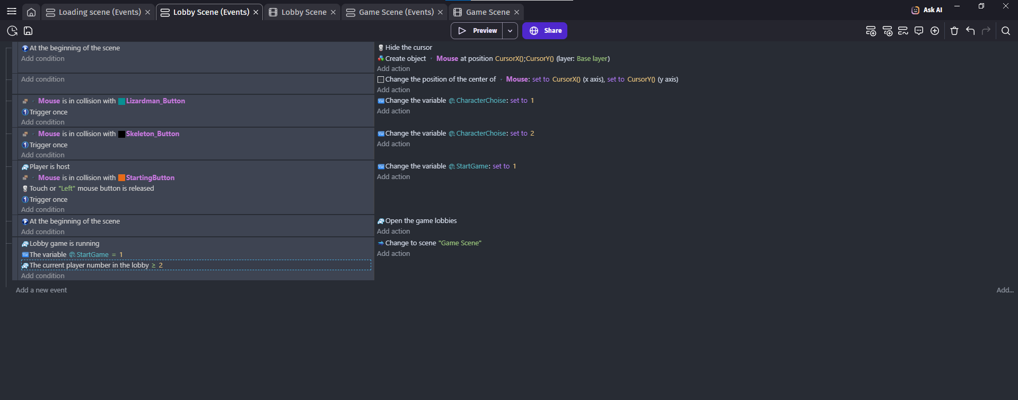Close the Lobby Scene tab
Screen dimensions: 1018x400
point(333,12)
